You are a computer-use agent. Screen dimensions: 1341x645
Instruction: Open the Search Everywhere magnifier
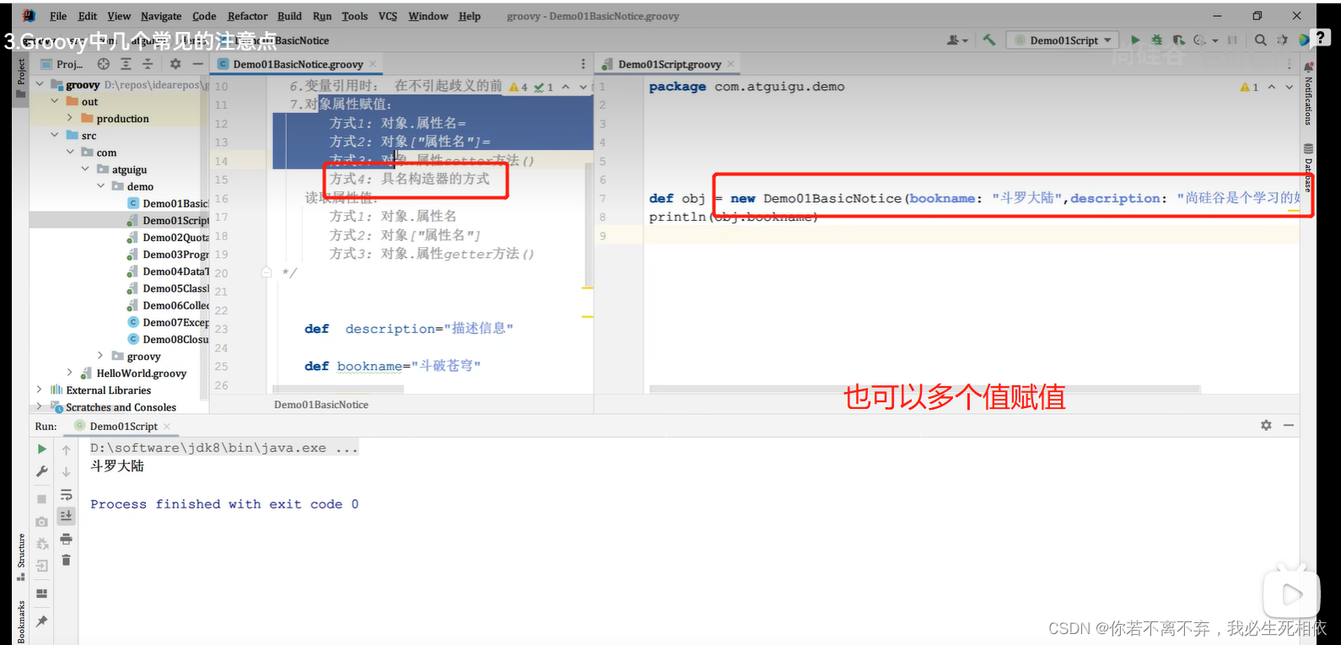pyautogui.click(x=1260, y=40)
